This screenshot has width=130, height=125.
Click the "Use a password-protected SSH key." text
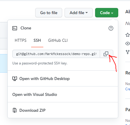coord(40,63)
